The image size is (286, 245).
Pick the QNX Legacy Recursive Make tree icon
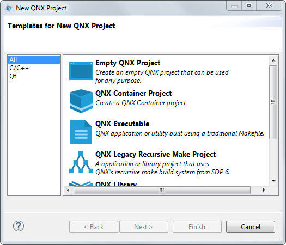[81, 162]
